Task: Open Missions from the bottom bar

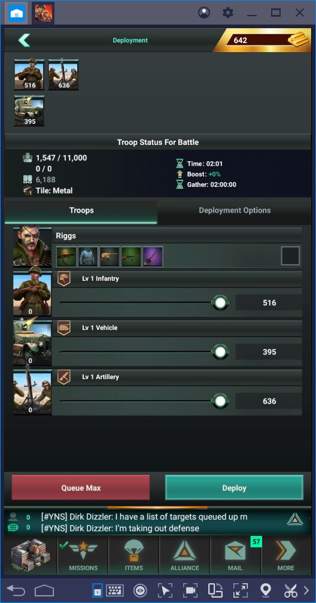Action: point(83,556)
